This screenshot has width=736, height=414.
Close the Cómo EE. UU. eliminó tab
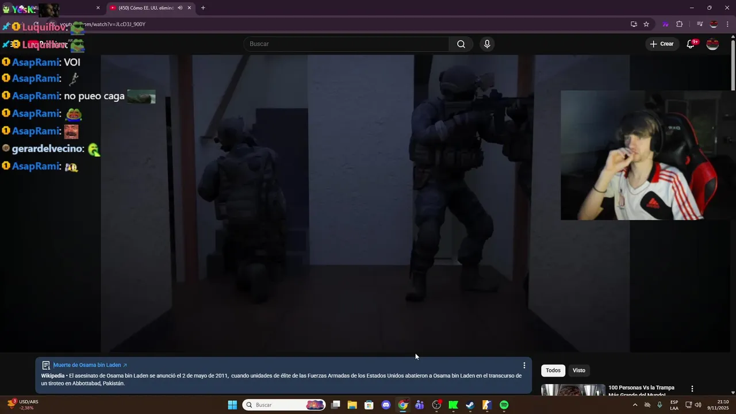click(x=189, y=7)
